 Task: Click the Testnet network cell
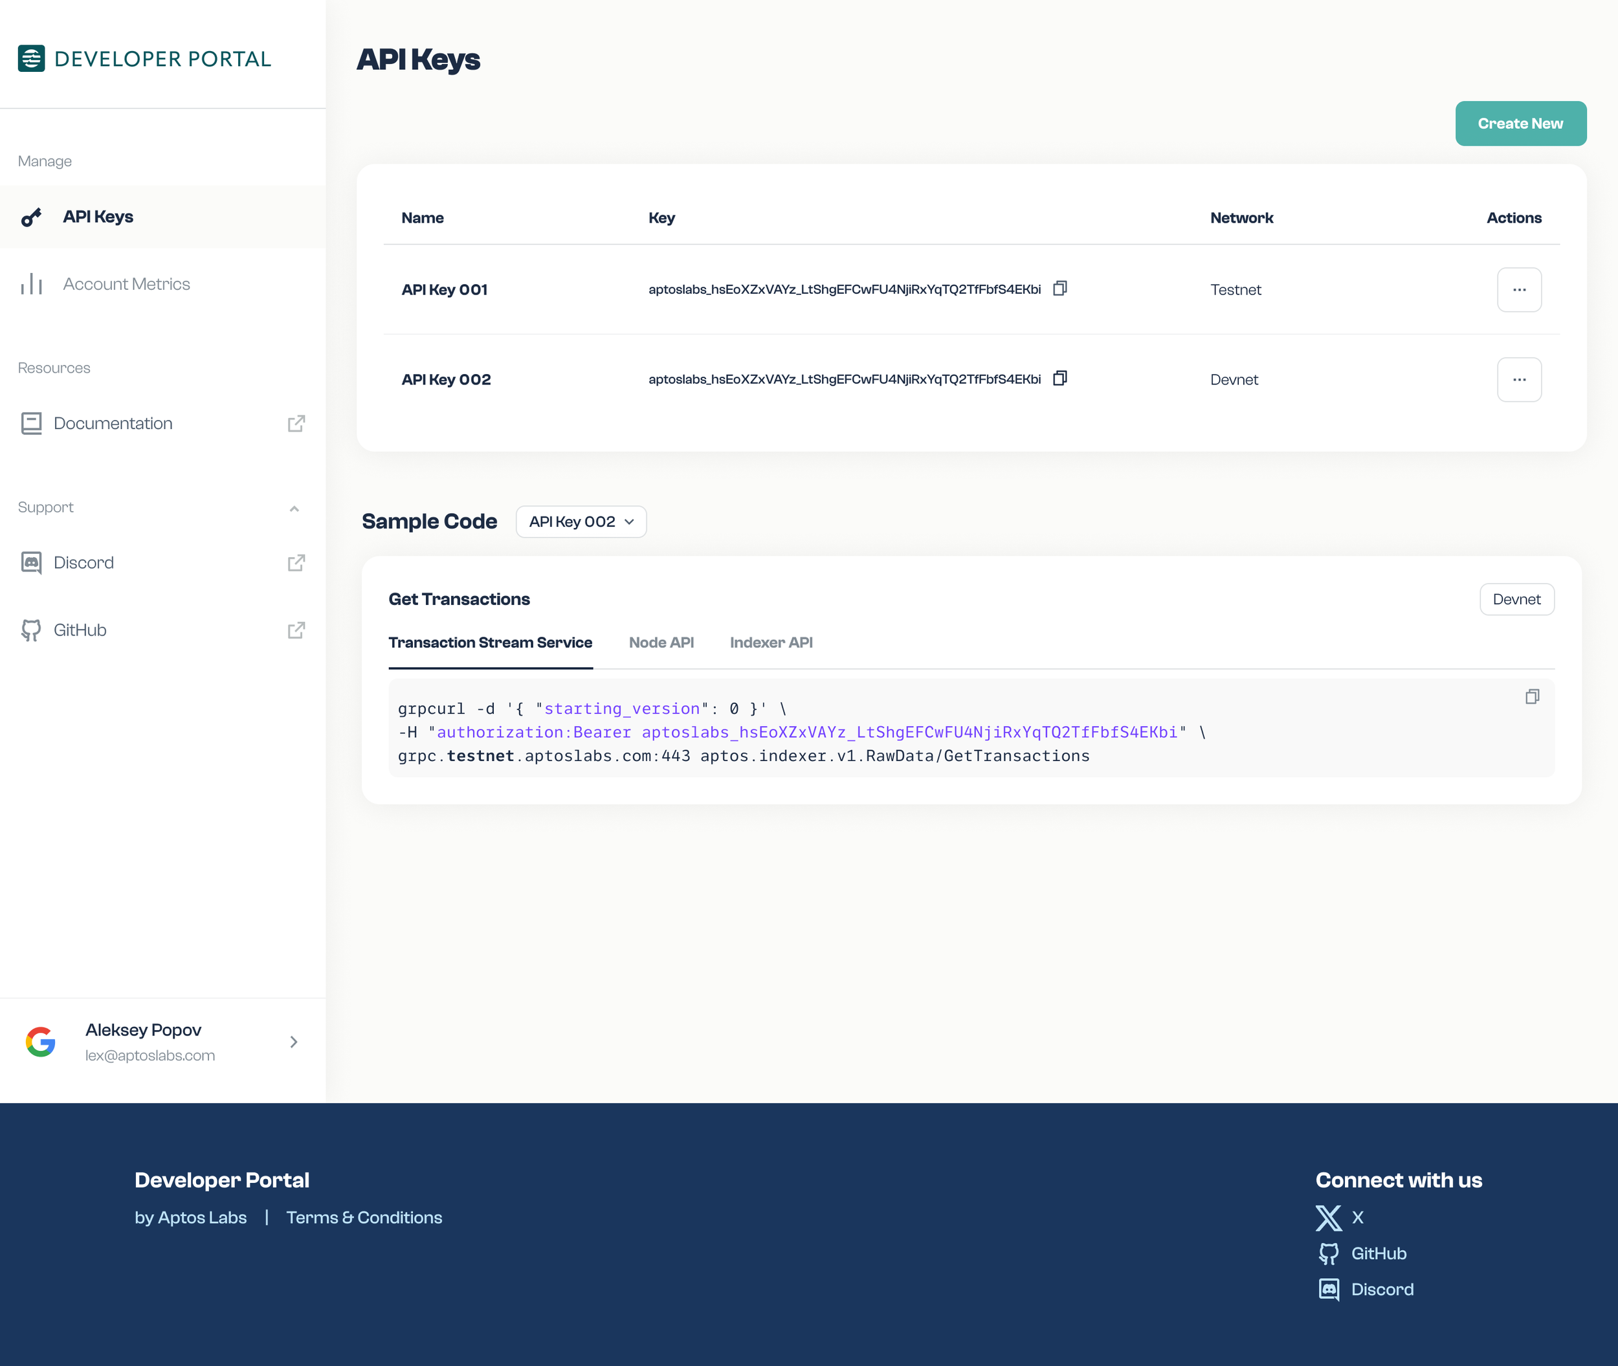click(1236, 290)
